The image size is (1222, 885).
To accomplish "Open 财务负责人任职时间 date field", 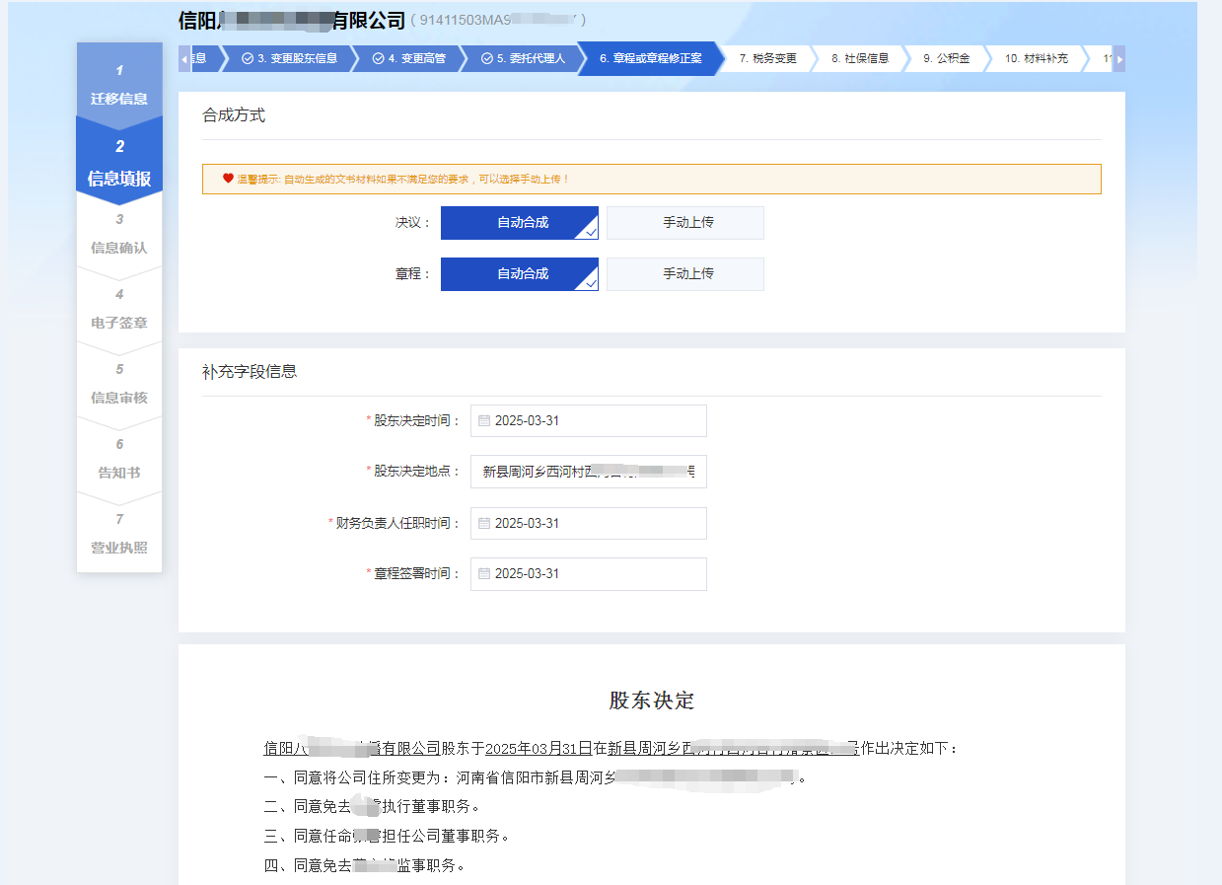I will pyautogui.click(x=589, y=523).
